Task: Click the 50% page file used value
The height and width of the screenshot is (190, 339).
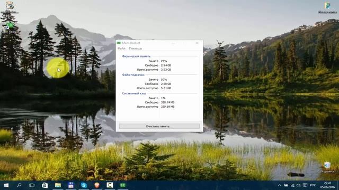Action: tap(164, 80)
